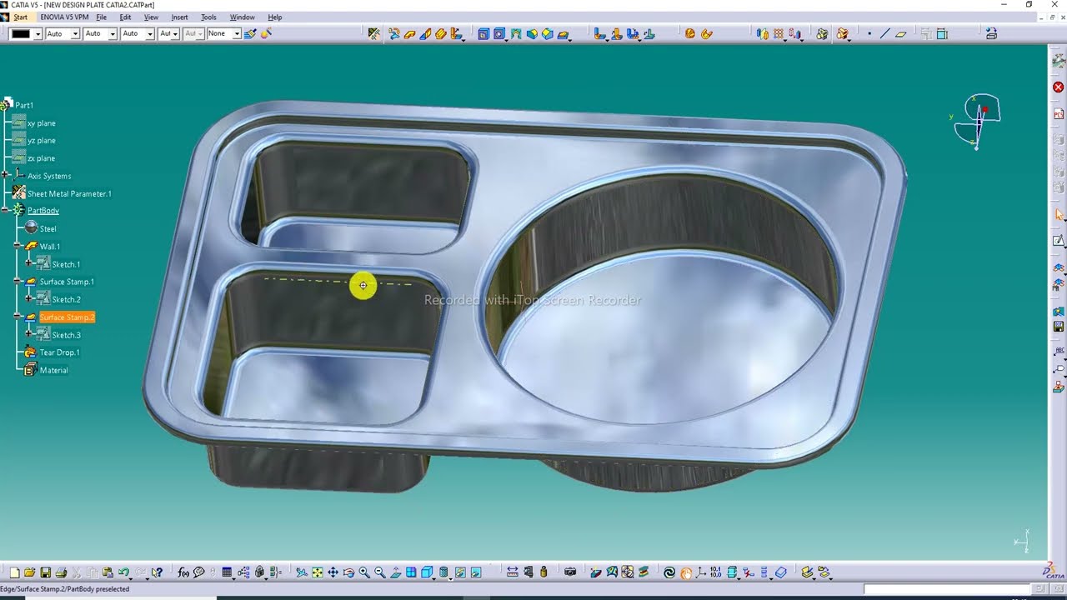Screen dimensions: 1067x600
Task: Open file folder icon
Action: [30, 572]
